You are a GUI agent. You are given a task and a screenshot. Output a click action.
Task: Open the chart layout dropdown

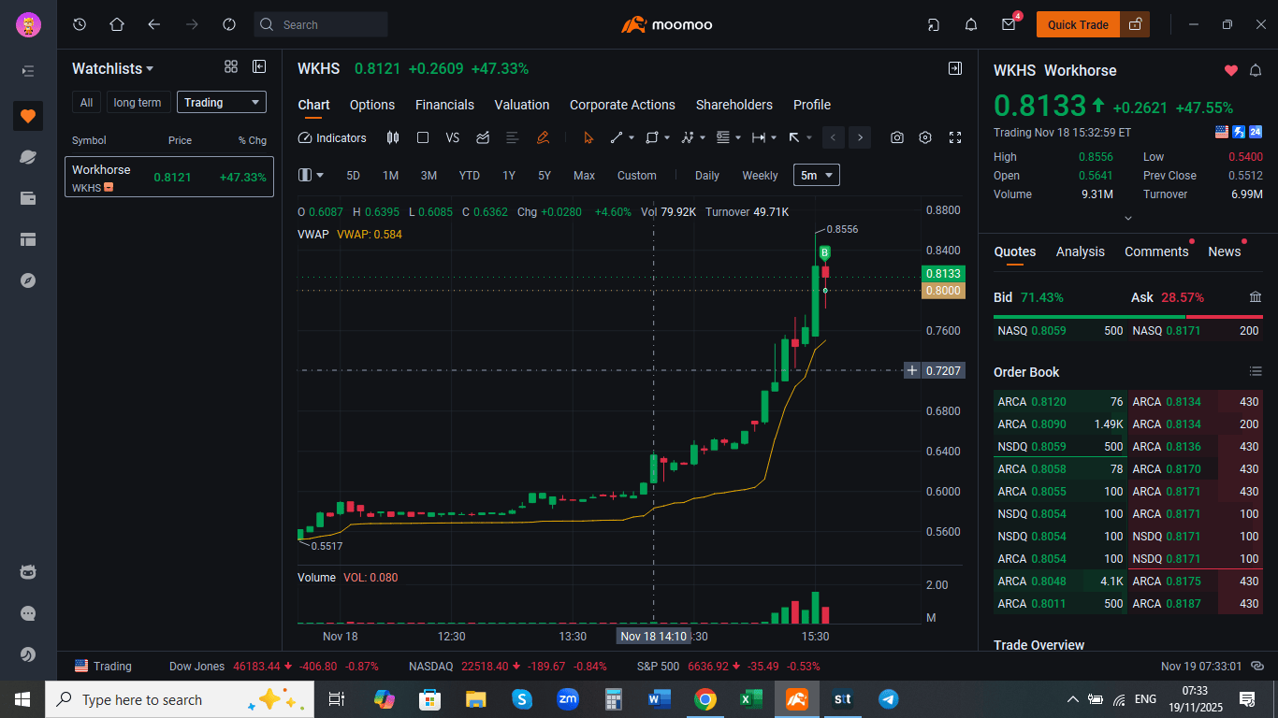point(311,175)
